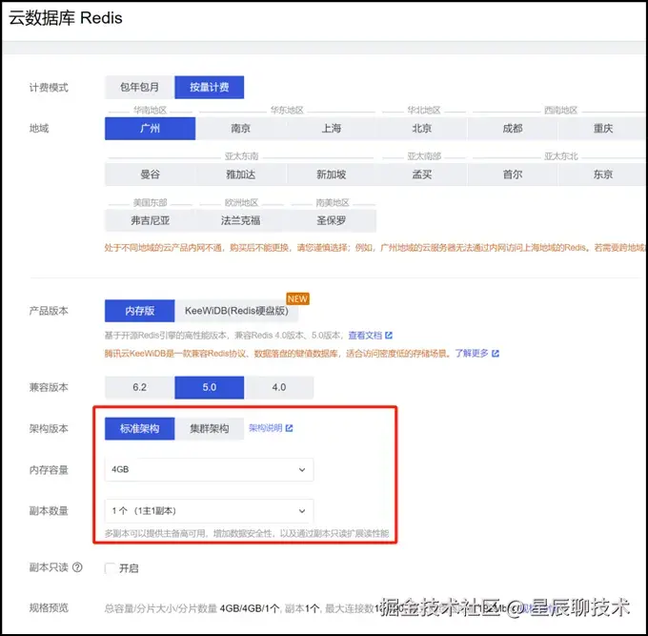The width and height of the screenshot is (648, 636).
Task: Select compatible version 4.0
Action: point(279,387)
